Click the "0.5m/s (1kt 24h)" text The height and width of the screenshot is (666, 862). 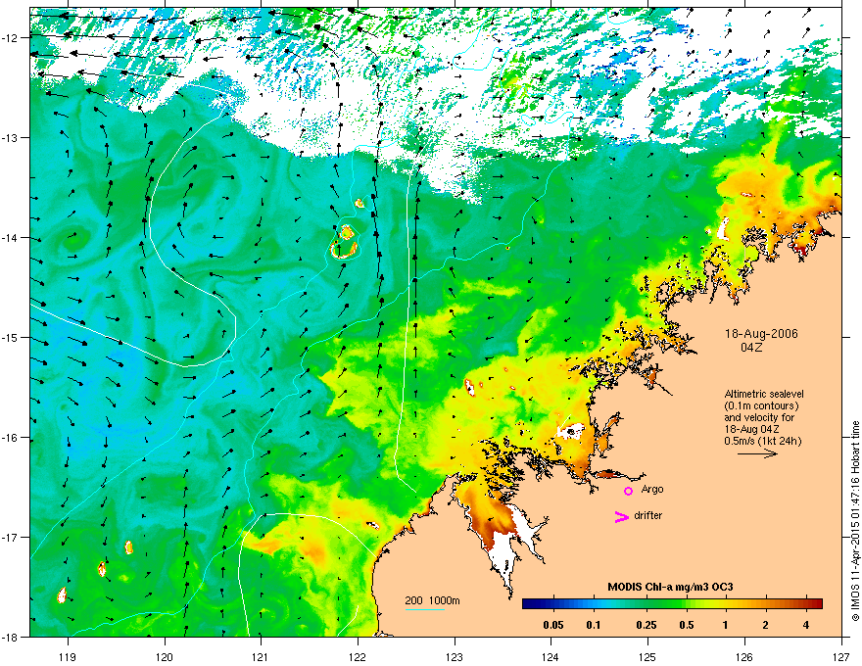pos(762,441)
